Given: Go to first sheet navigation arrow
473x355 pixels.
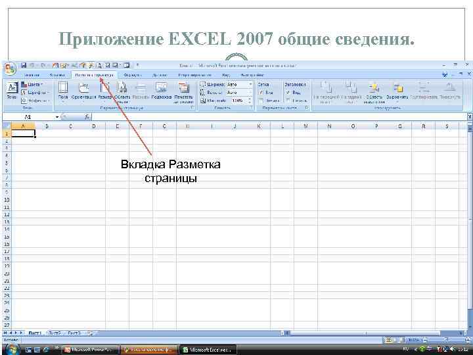Looking at the screenshot, I should 5,333.
